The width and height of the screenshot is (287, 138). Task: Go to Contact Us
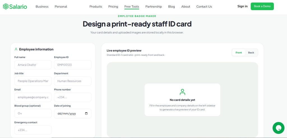point(204,7)
